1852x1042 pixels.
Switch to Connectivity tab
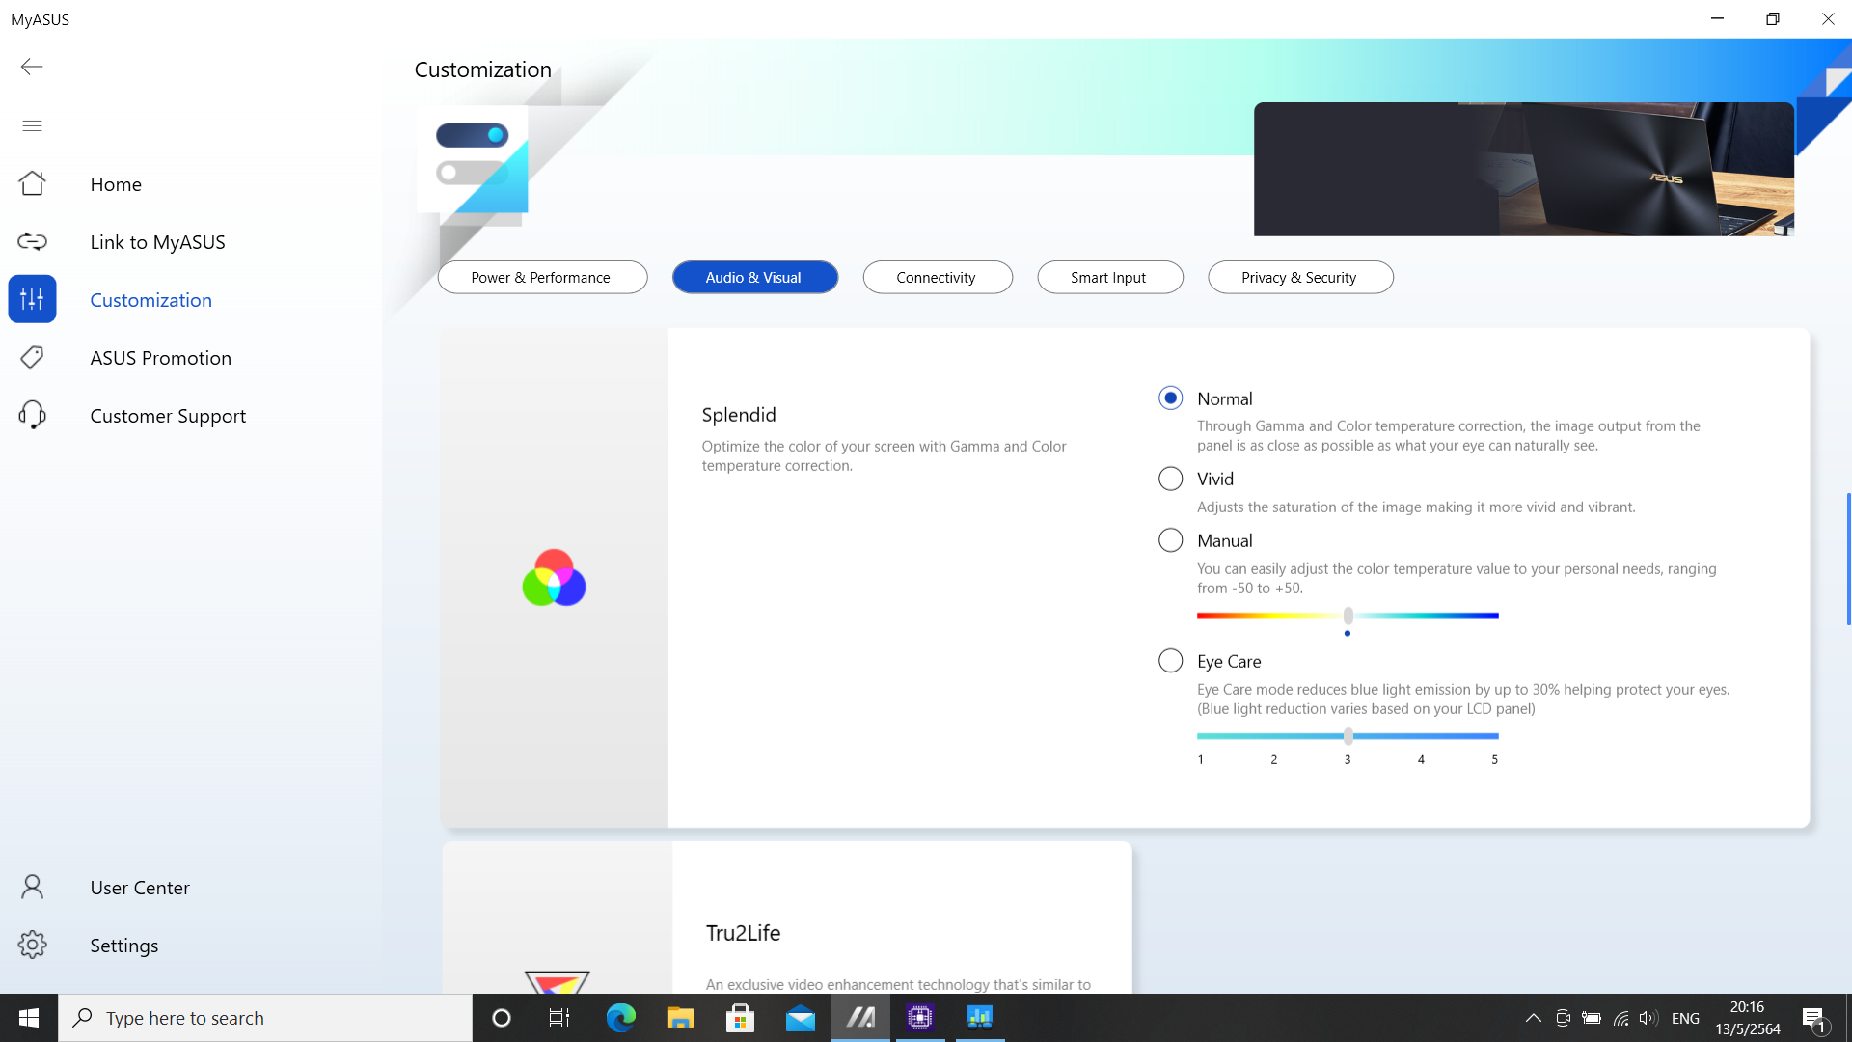[x=937, y=277]
